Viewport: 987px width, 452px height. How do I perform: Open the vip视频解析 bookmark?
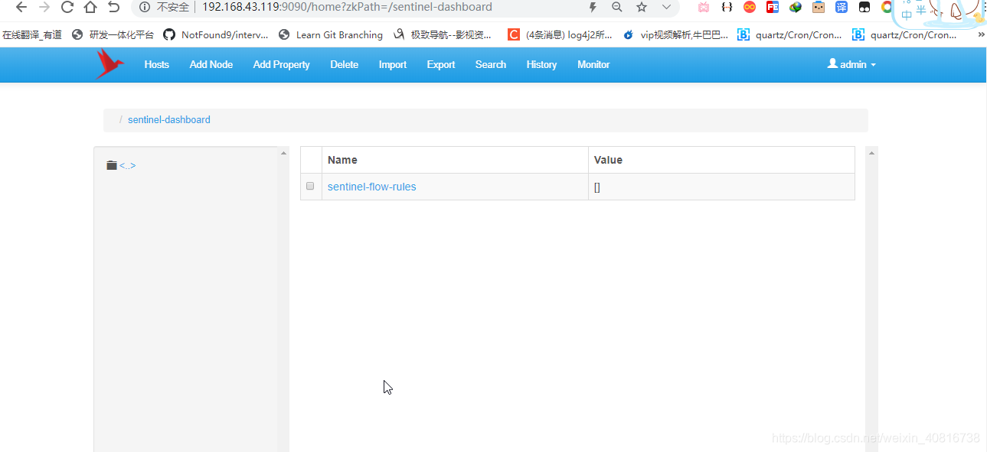(676, 34)
